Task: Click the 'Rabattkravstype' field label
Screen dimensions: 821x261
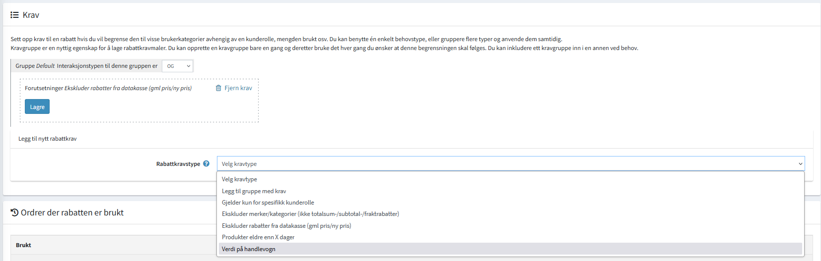Action: [178, 164]
